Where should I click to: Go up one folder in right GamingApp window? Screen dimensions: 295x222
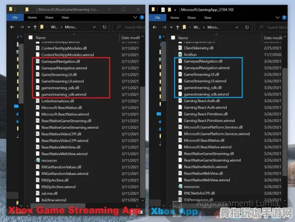[x=178, y=27]
